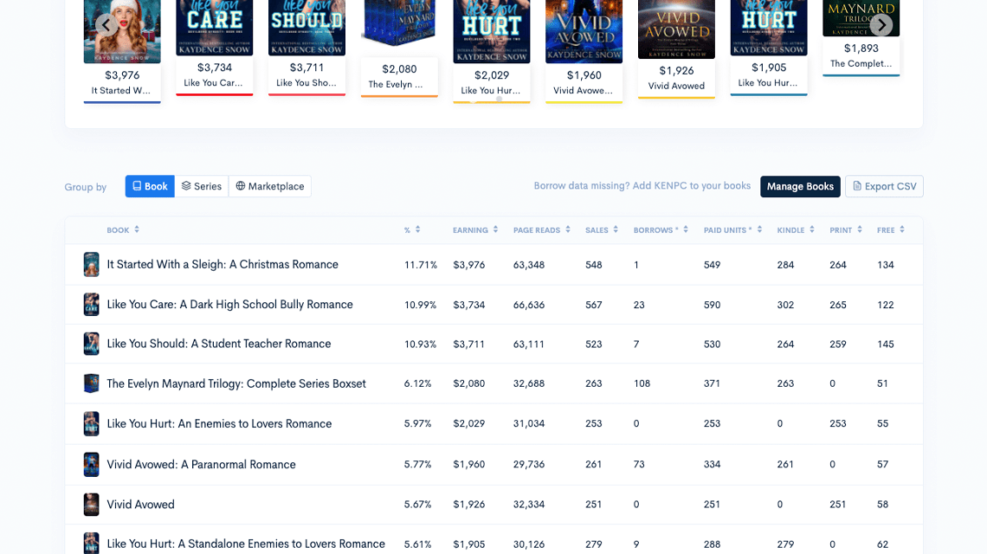987x554 pixels.
Task: Click the cover icon beside Like You Care row
Action: click(91, 305)
